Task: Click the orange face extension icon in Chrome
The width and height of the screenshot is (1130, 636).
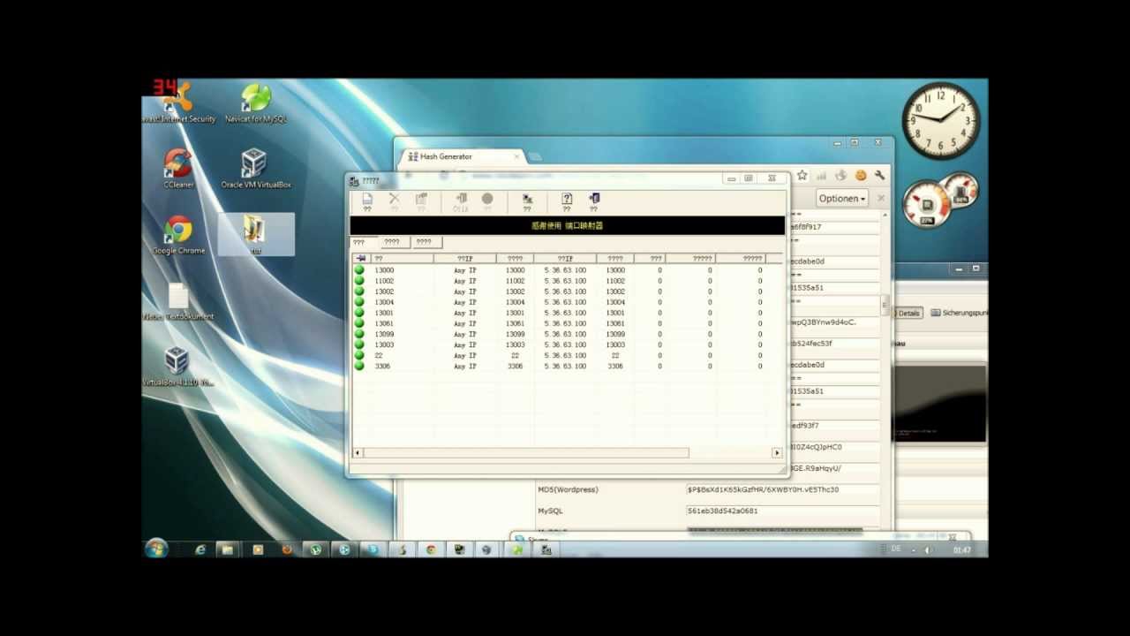Action: click(861, 176)
